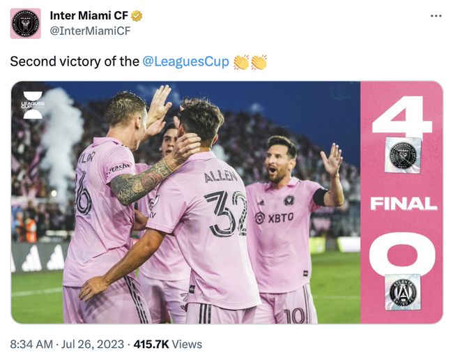
Task: Click the Jul 26, 2023 date
Action: point(93,345)
